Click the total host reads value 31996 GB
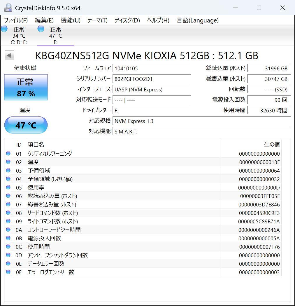The width and height of the screenshot is (295, 306). click(x=269, y=69)
